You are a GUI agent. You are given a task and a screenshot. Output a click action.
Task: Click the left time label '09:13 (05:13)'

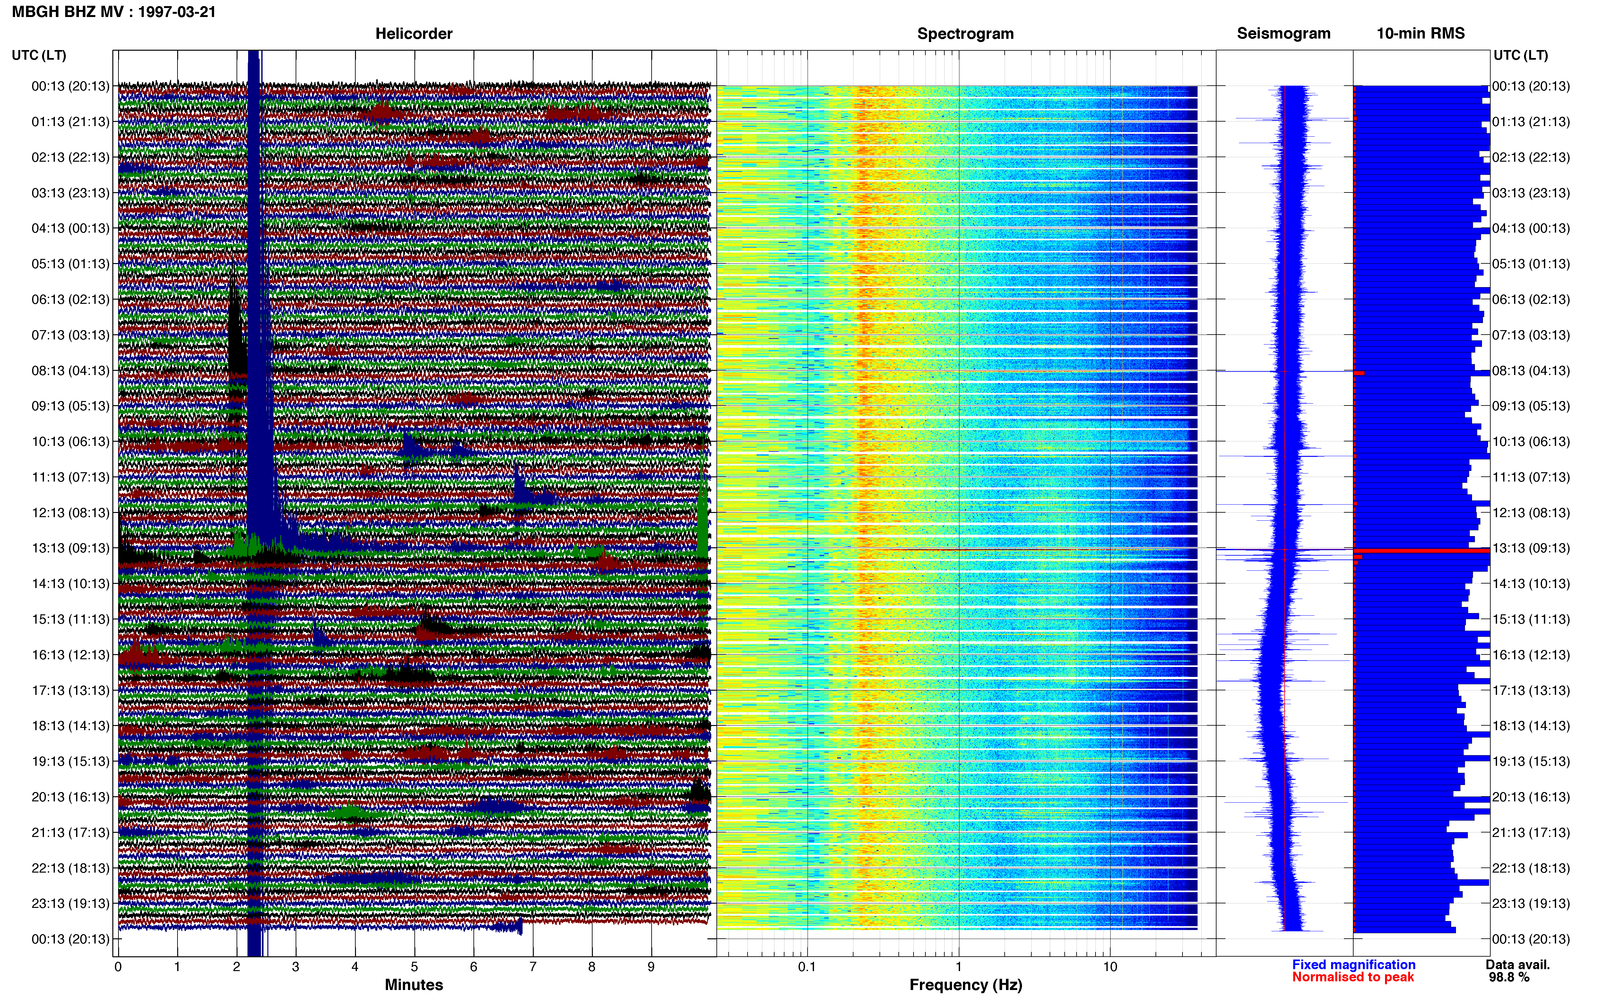[71, 406]
